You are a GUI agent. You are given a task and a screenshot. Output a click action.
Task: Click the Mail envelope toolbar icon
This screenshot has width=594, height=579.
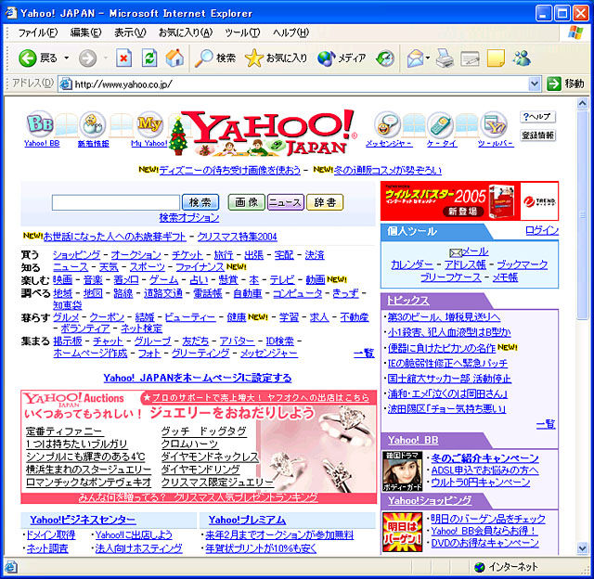pyautogui.click(x=415, y=58)
